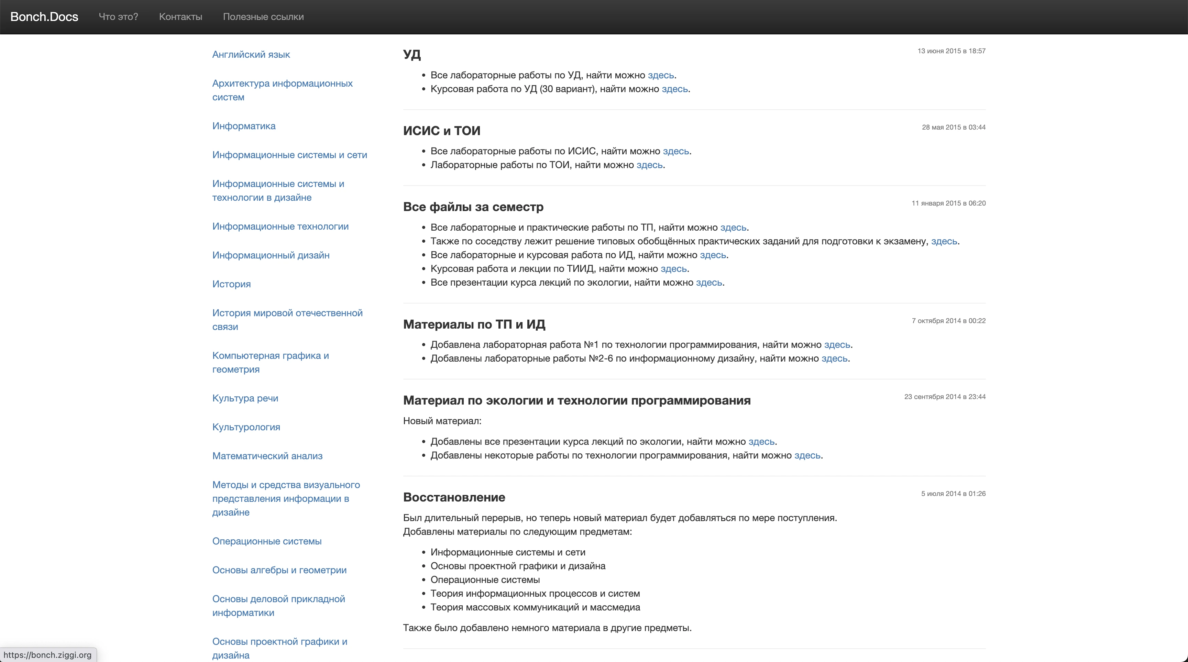Select "Английский язык" in the subject sidebar

click(x=251, y=54)
